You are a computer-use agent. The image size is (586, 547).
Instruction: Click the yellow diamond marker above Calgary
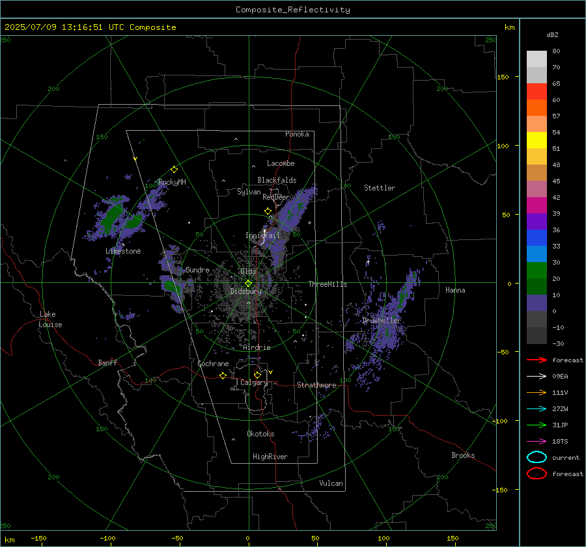click(257, 375)
